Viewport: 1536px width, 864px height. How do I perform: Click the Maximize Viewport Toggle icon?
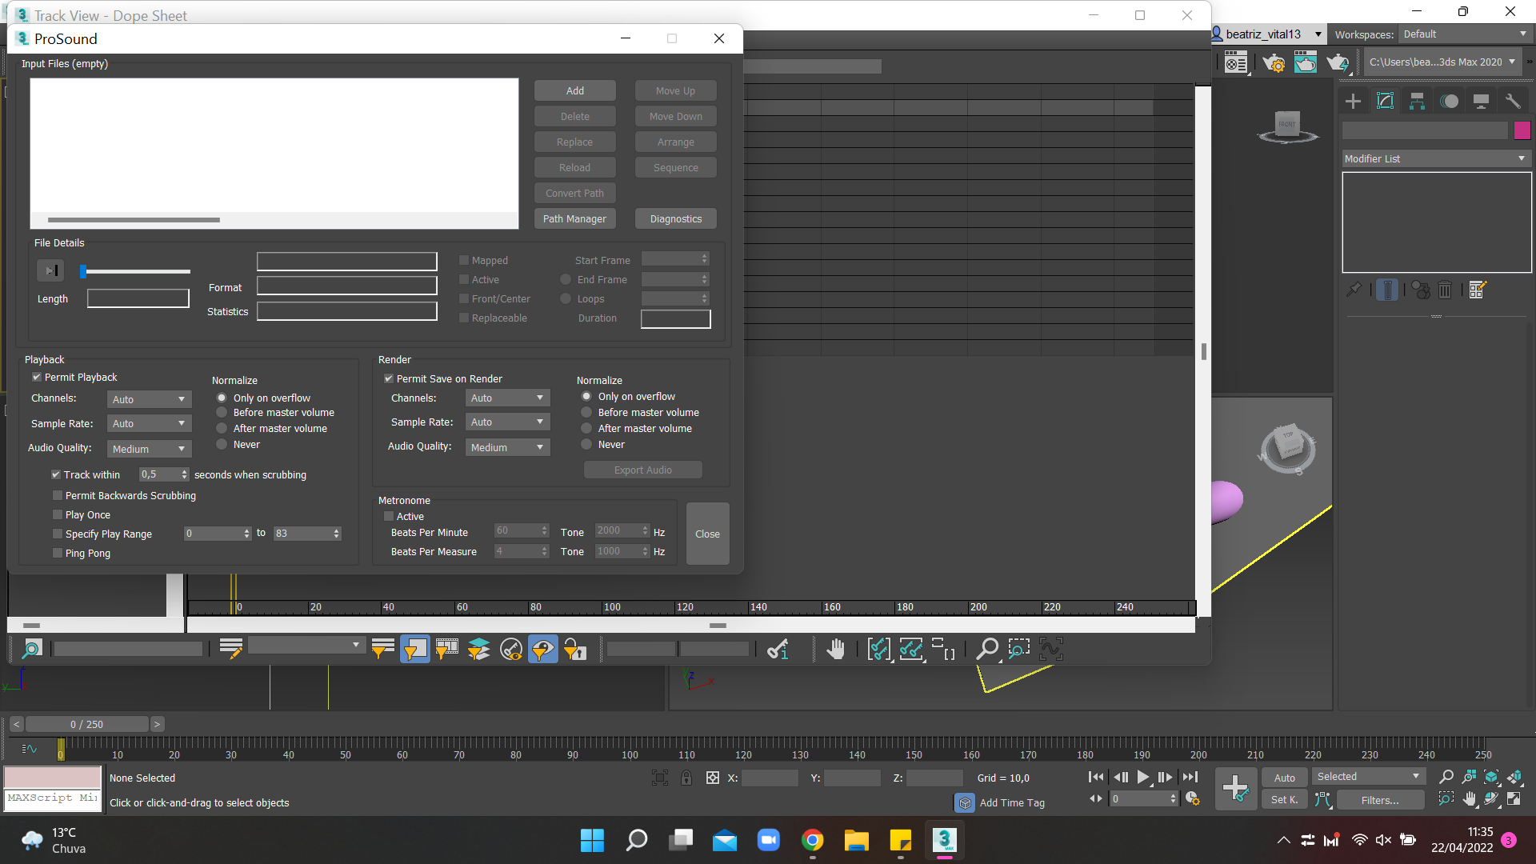(1514, 798)
